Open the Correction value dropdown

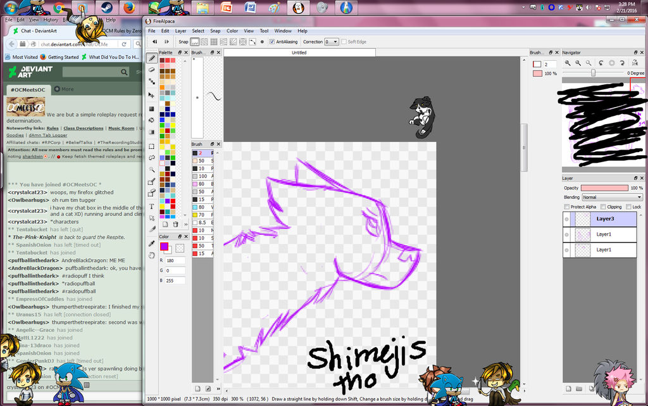click(x=332, y=42)
